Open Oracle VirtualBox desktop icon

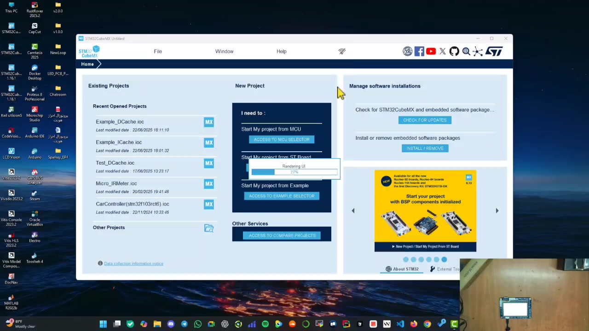click(x=35, y=219)
